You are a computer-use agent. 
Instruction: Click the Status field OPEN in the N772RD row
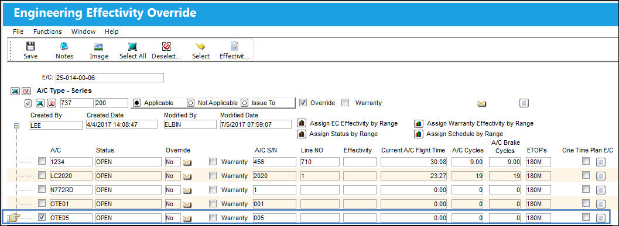pyautogui.click(x=128, y=190)
